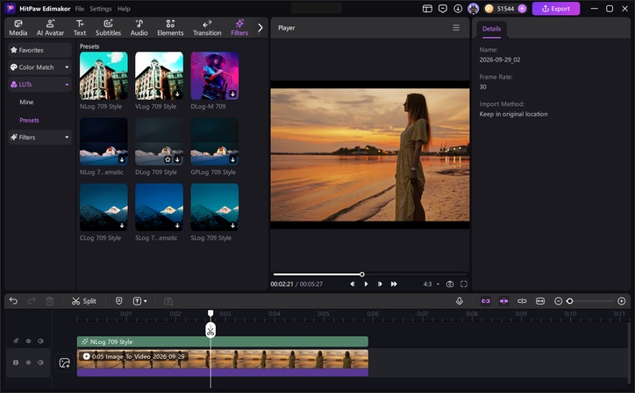Select the Filters tab

click(x=239, y=28)
